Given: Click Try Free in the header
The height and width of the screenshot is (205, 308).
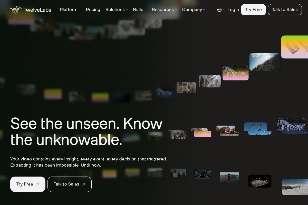Looking at the screenshot, I should click(x=253, y=10).
